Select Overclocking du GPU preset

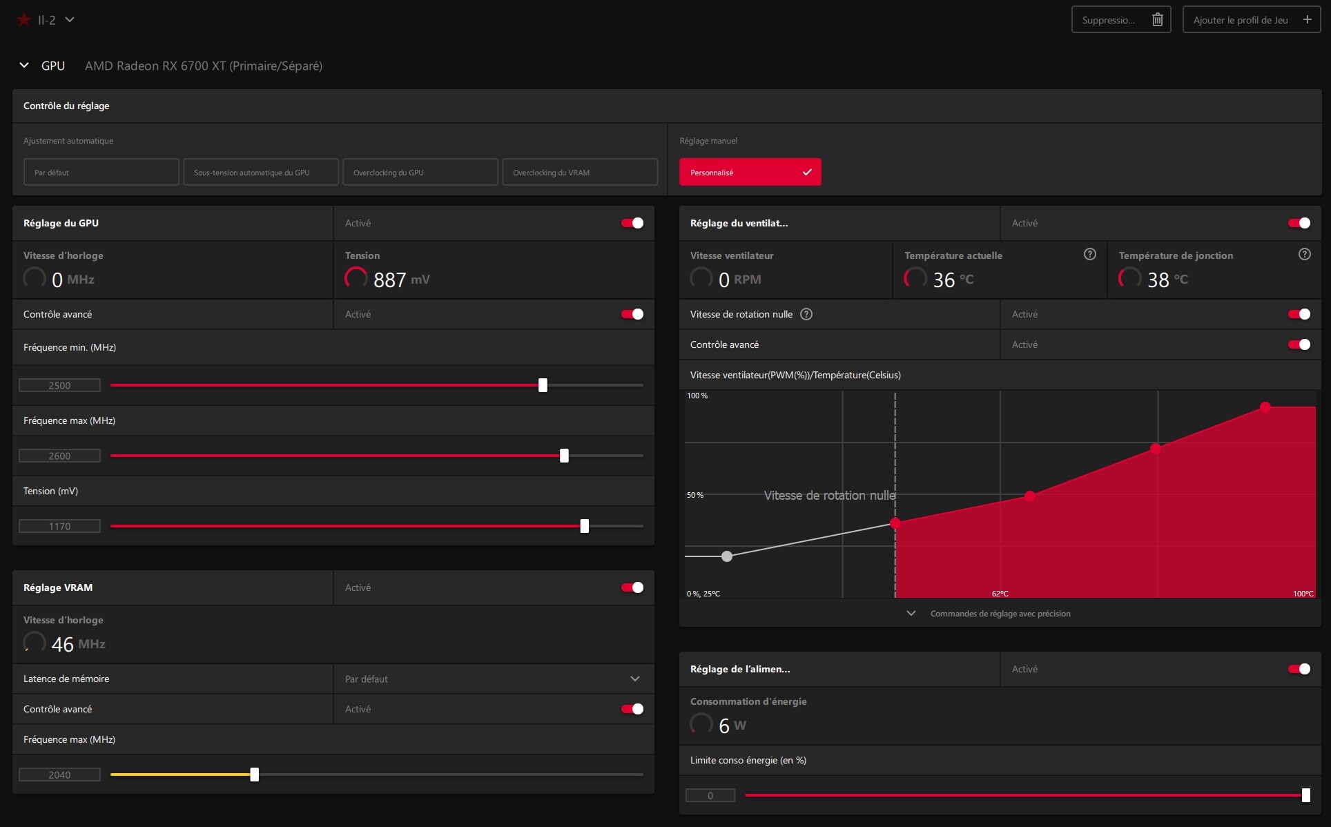tap(420, 173)
